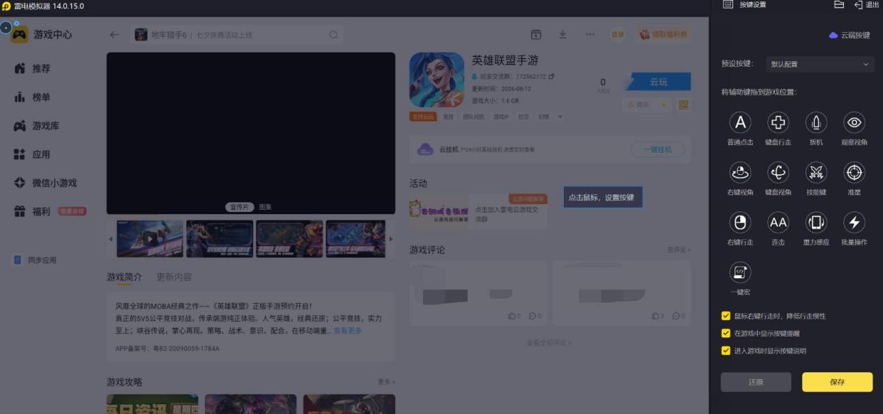Select the 重力感应 gravity sensor icon
The height and width of the screenshot is (414, 883).
[x=816, y=222]
